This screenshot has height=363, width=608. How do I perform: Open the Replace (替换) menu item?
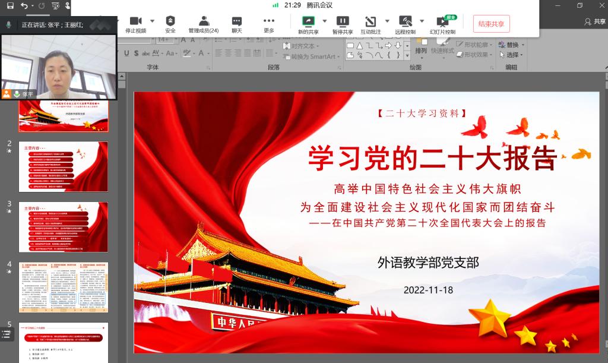point(509,45)
